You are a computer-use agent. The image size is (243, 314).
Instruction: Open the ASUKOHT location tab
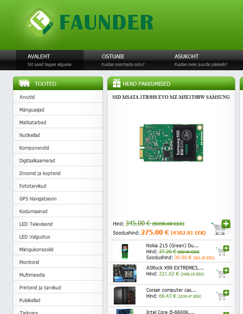(x=201, y=60)
